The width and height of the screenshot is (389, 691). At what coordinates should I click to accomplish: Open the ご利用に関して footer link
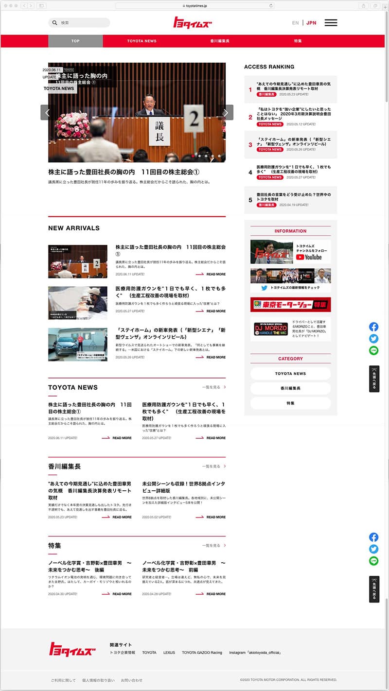click(x=63, y=680)
